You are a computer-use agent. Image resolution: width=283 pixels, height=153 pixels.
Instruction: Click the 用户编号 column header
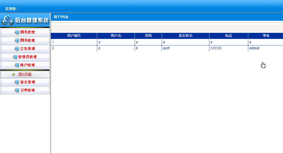pos(74,36)
